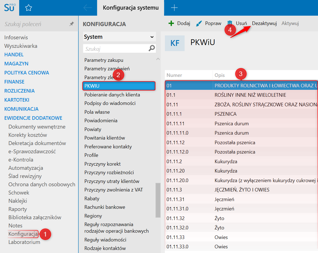Image resolution: width=318 pixels, height=253 pixels.
Task: Click the Dezaktywuj button
Action: 264,23
